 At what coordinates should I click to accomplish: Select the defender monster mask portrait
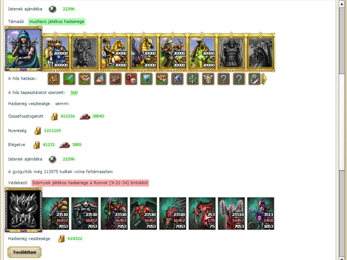pos(23,210)
